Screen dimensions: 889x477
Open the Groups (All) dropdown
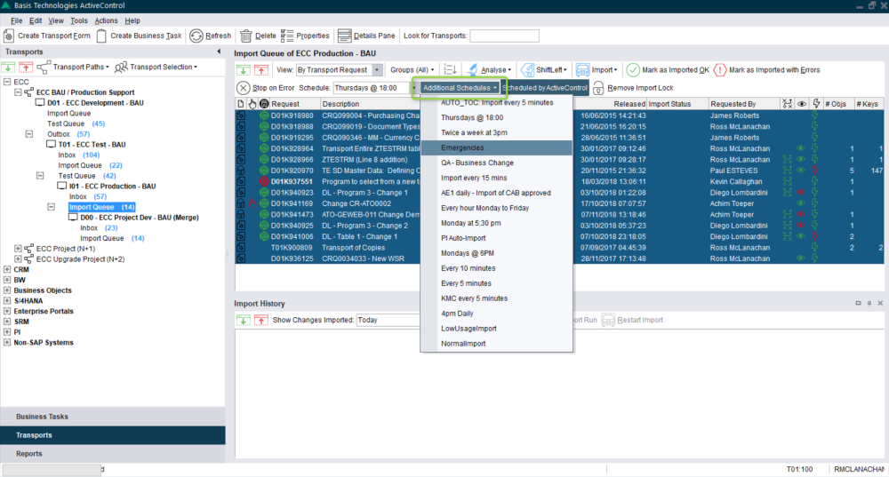tap(412, 70)
